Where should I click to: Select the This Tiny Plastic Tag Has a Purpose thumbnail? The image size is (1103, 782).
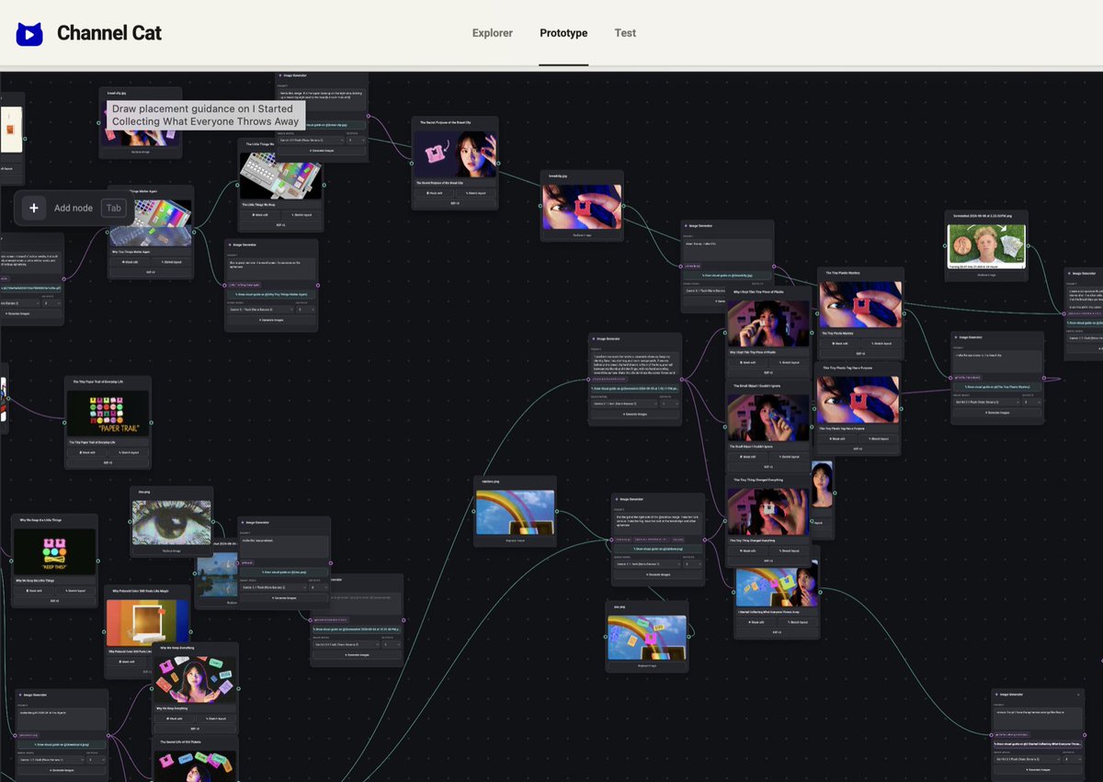pyautogui.click(x=858, y=400)
